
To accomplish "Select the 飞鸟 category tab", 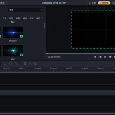I will pyautogui.click(x=4, y=18).
